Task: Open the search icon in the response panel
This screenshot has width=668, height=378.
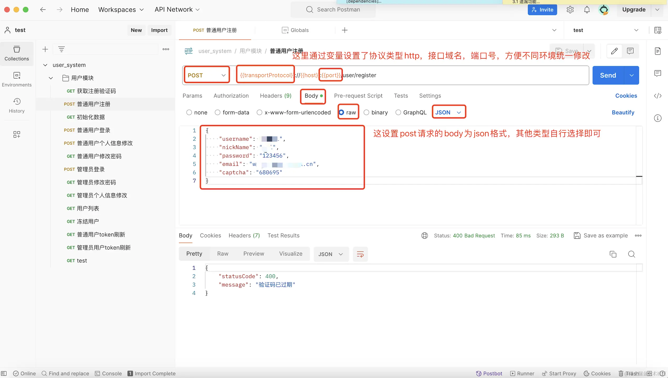Action: (x=631, y=254)
